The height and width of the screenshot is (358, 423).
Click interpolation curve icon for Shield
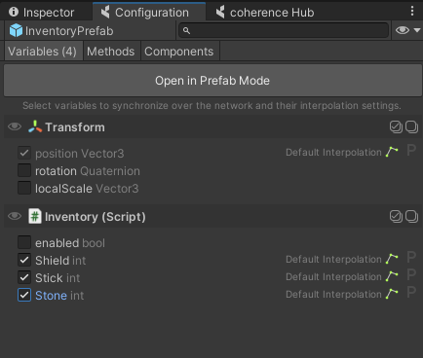tap(392, 259)
